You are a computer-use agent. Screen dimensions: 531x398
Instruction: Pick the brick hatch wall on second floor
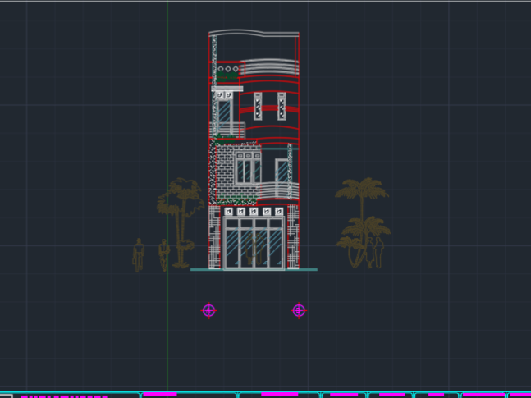(x=222, y=174)
